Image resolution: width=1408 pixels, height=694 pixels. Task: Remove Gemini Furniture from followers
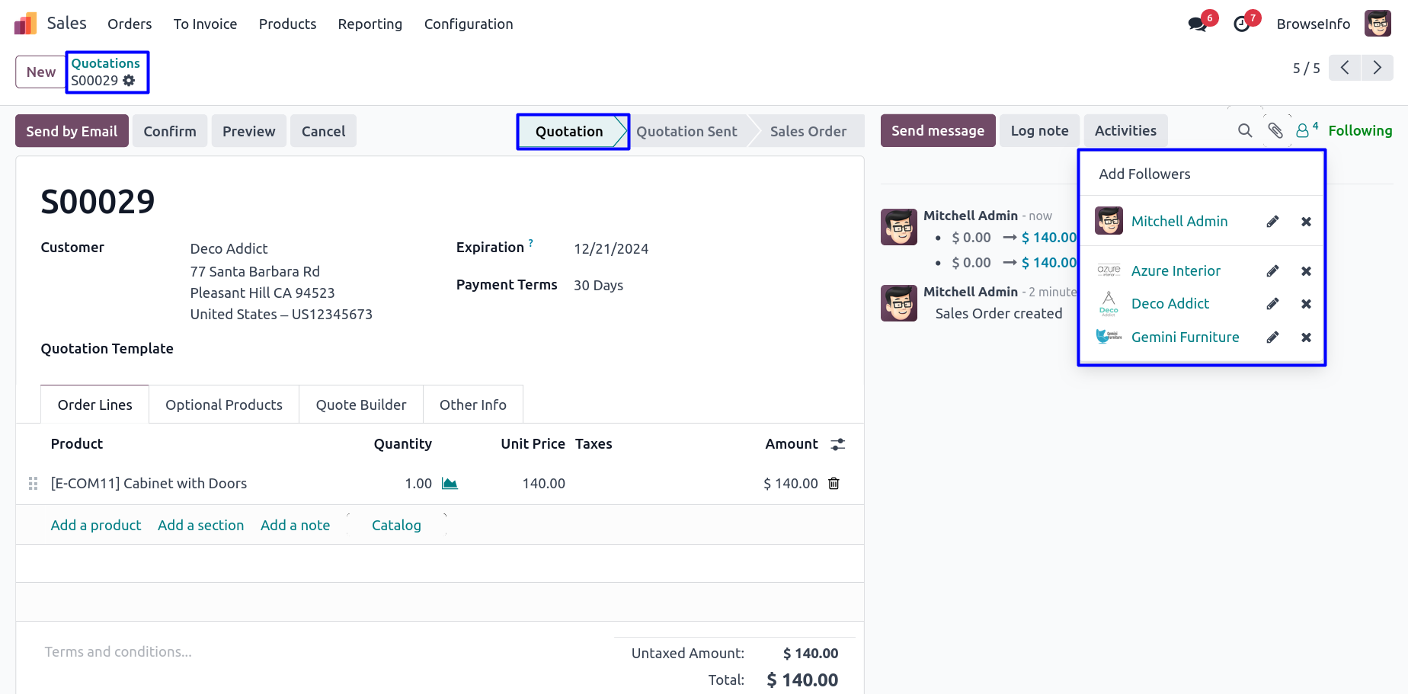pos(1306,337)
